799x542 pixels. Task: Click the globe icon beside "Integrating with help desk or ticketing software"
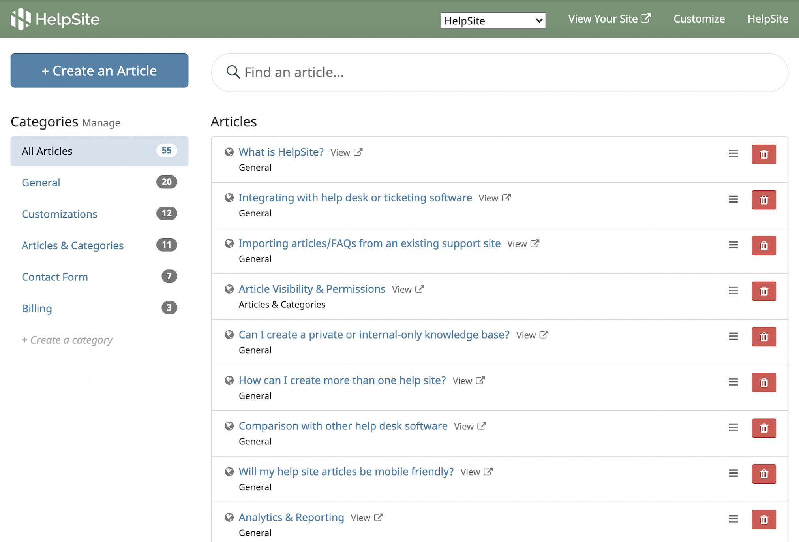click(x=229, y=198)
